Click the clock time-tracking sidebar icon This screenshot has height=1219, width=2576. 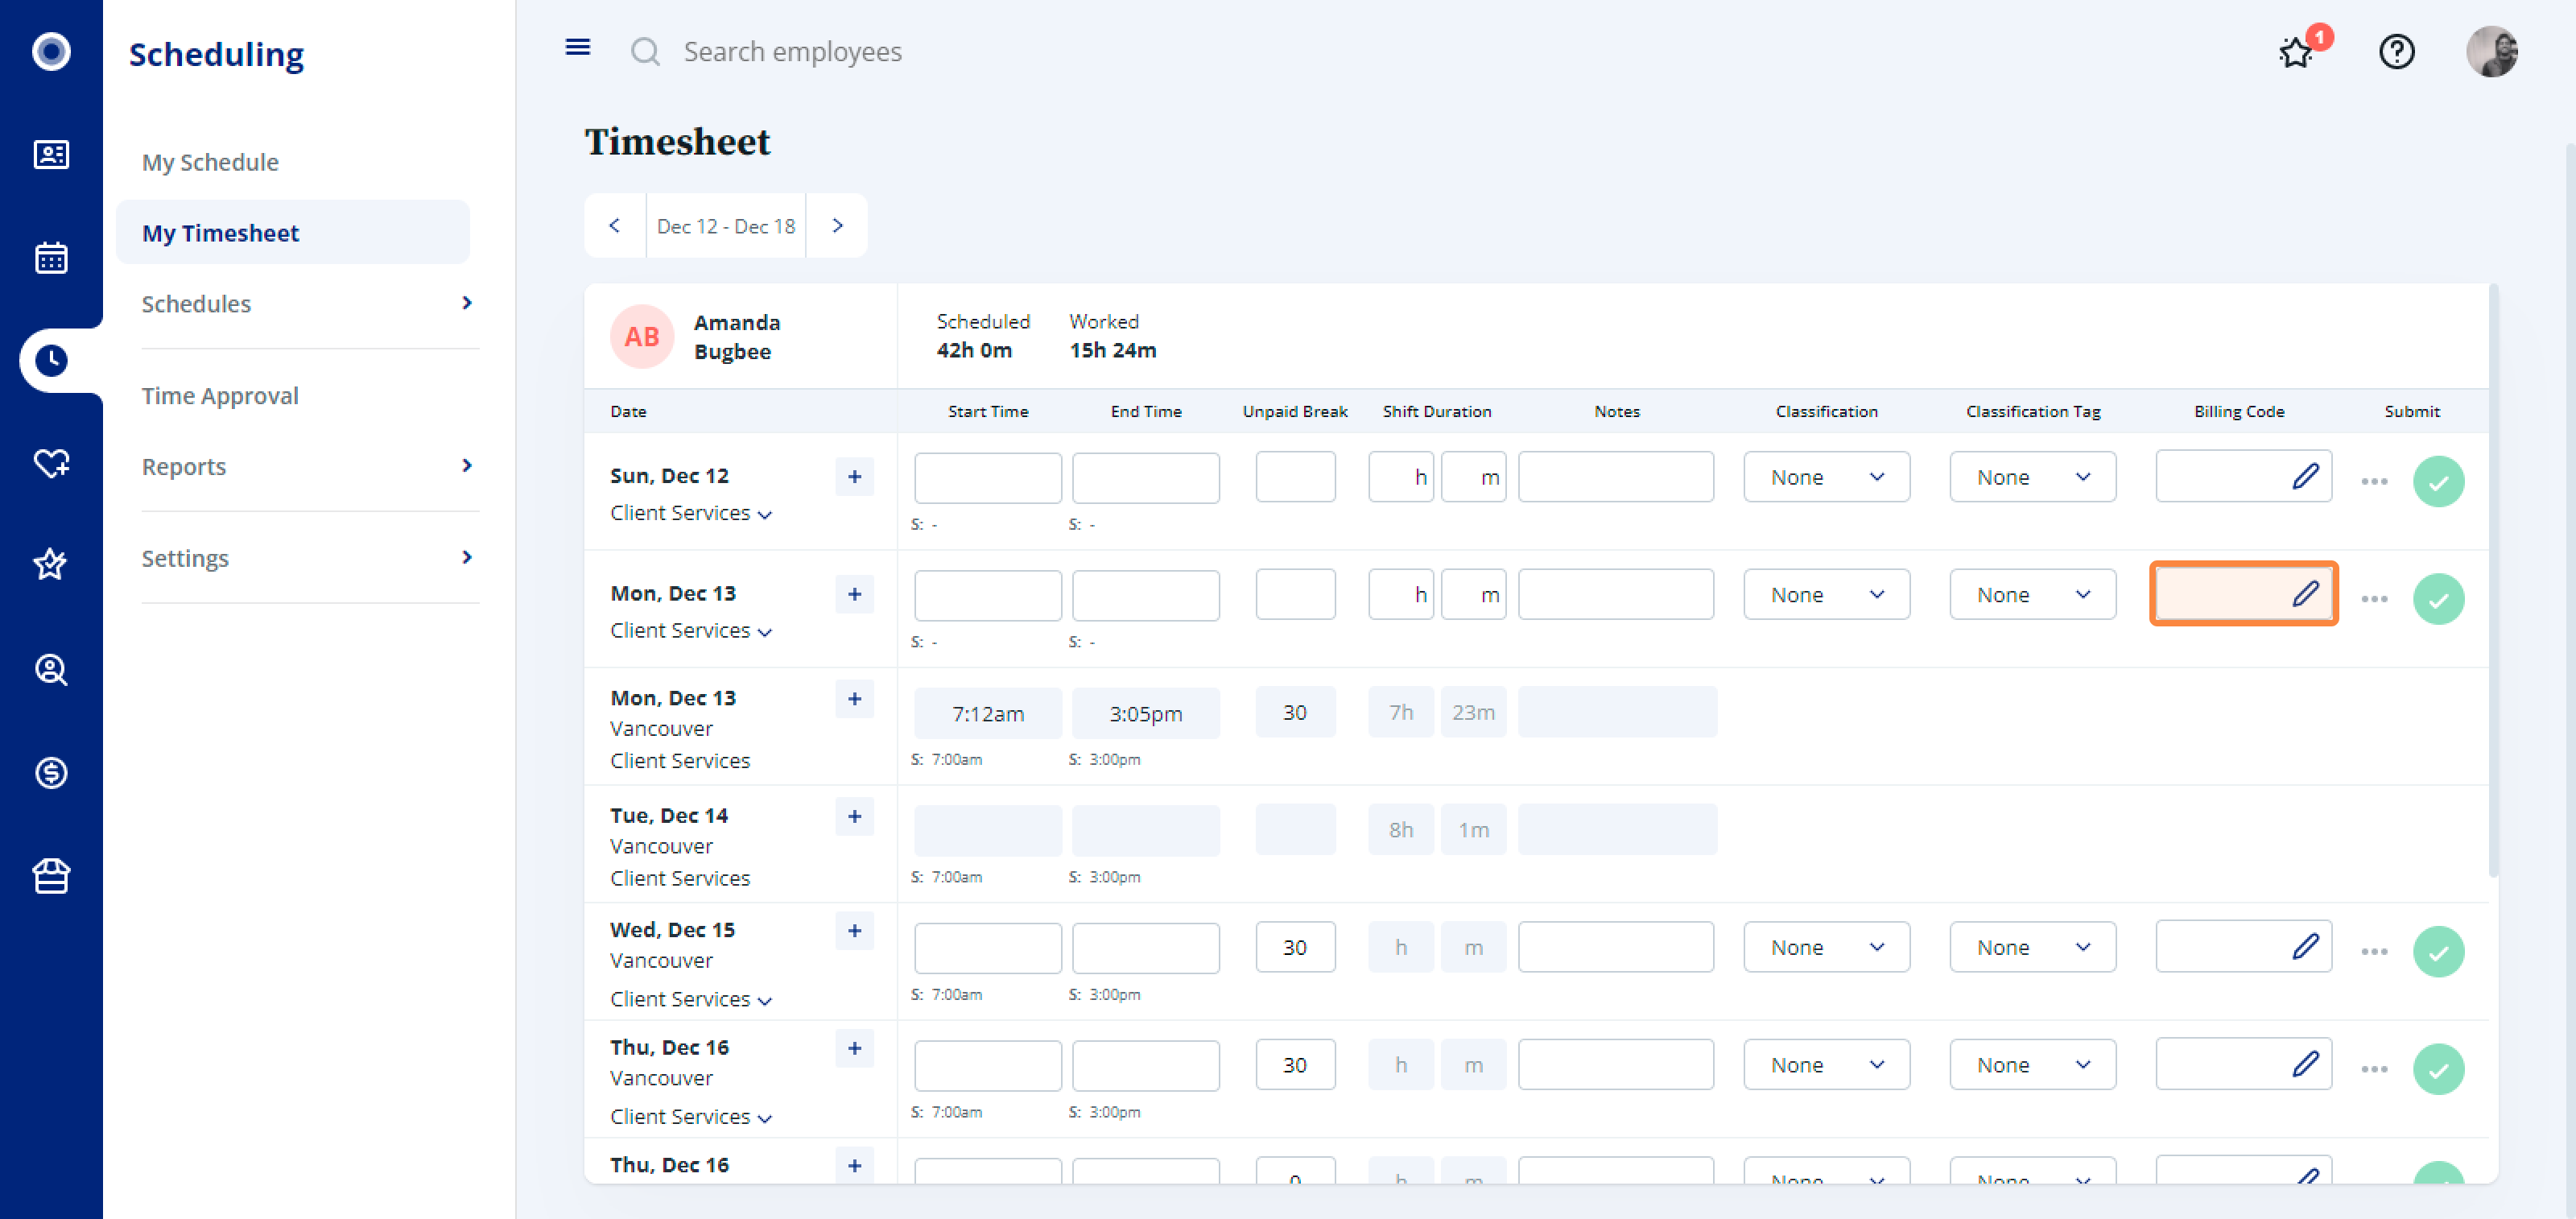click(51, 360)
